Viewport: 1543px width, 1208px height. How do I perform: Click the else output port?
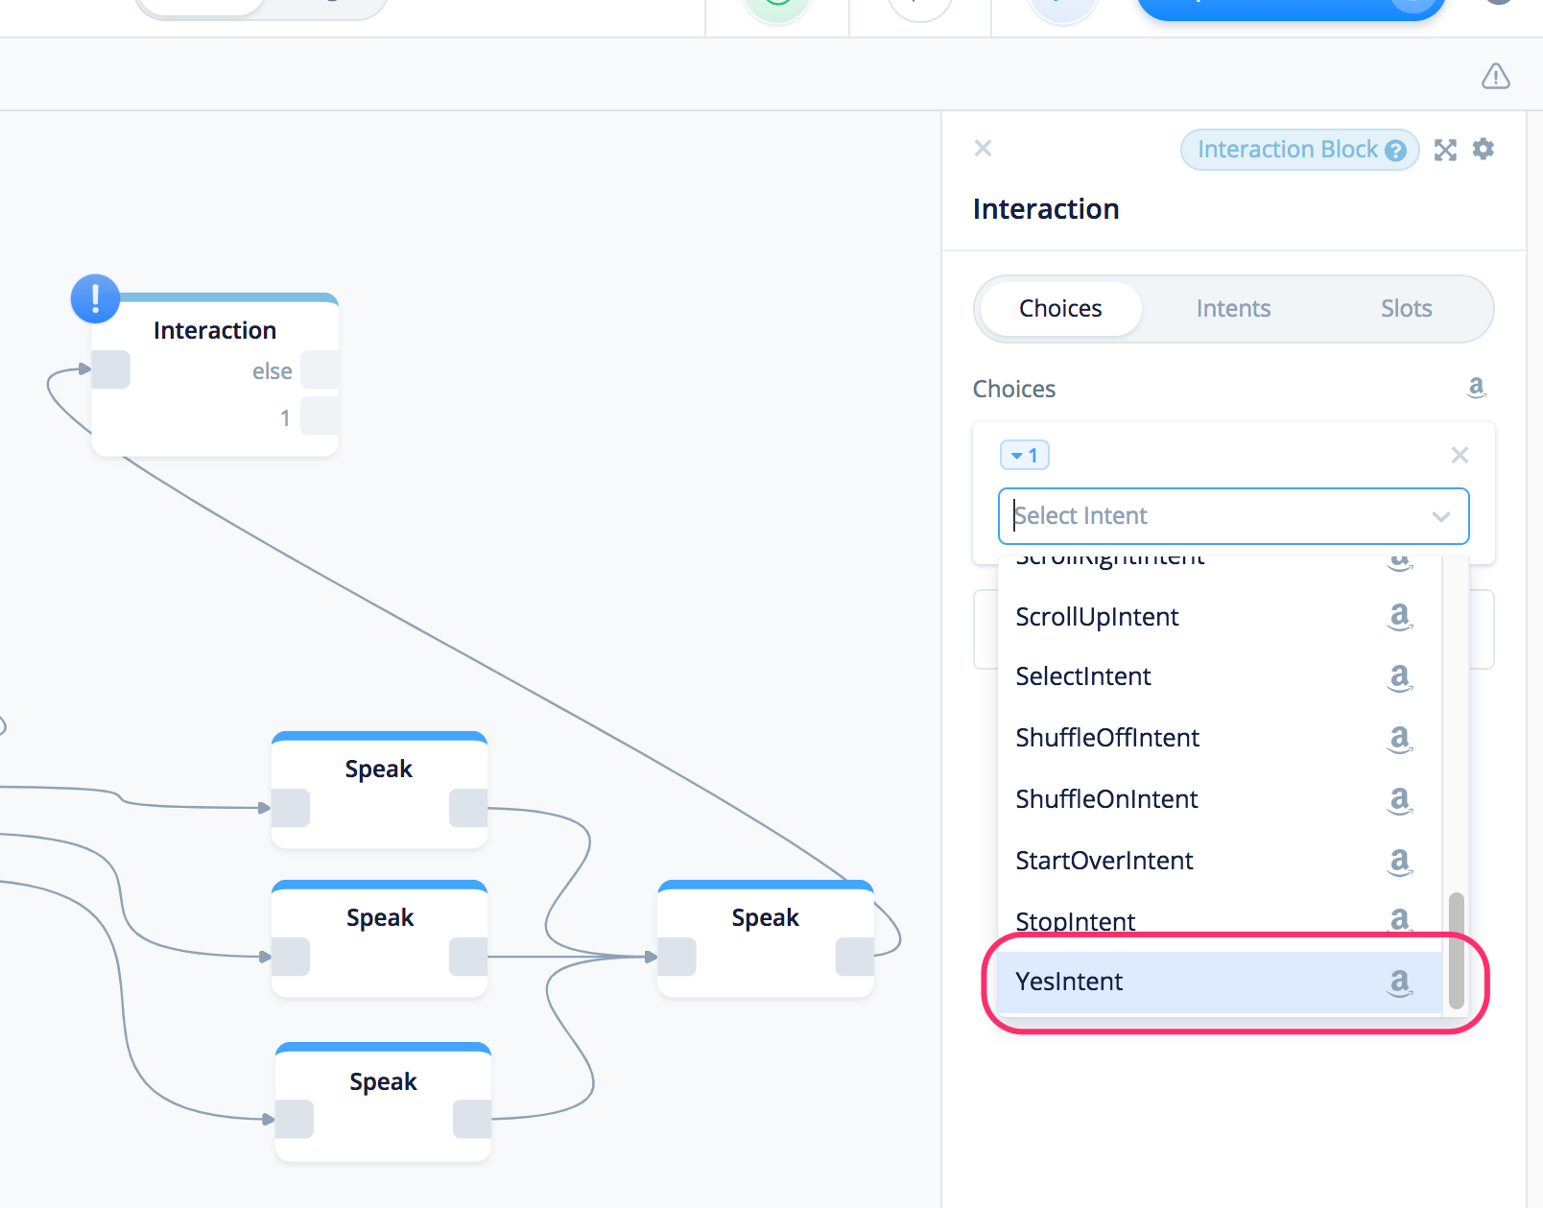[x=319, y=370]
